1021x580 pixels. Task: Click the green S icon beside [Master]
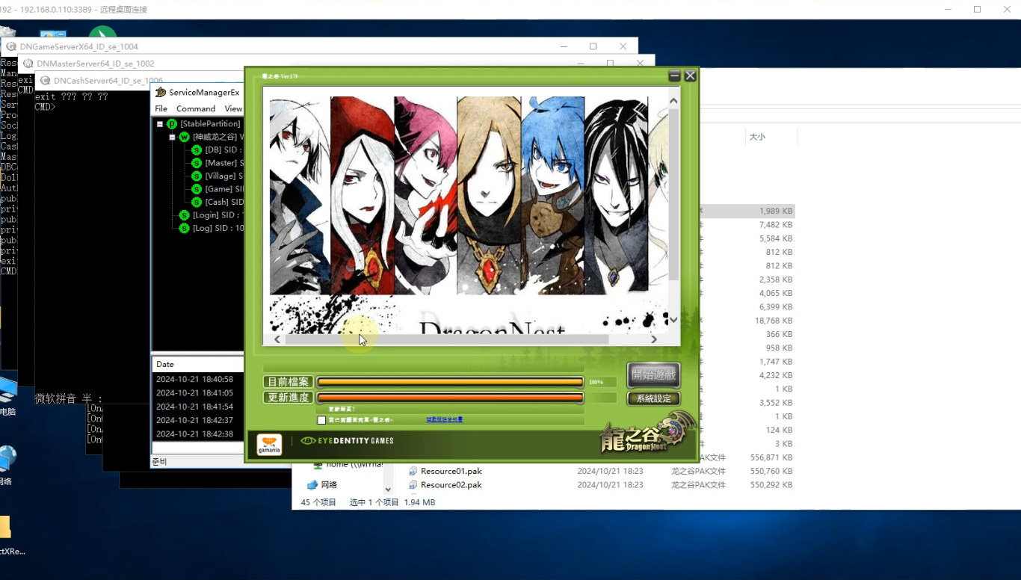(x=197, y=163)
